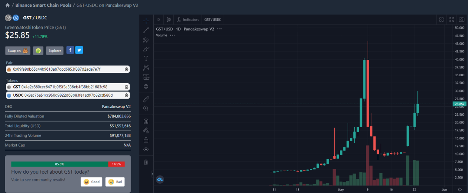Open the timezone settings icon at chart corner
The image size is (468, 193).
coord(460,189)
